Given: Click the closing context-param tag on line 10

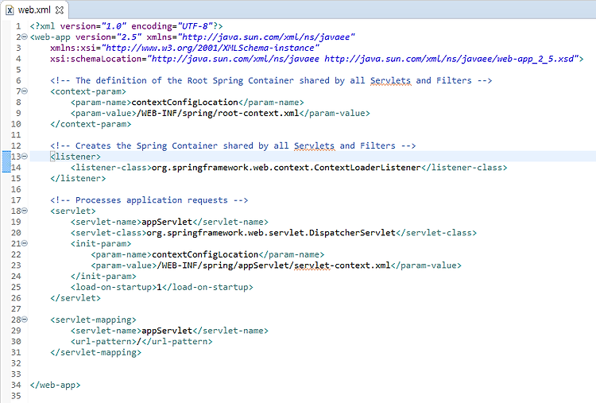Looking at the screenshot, I should coord(91,124).
